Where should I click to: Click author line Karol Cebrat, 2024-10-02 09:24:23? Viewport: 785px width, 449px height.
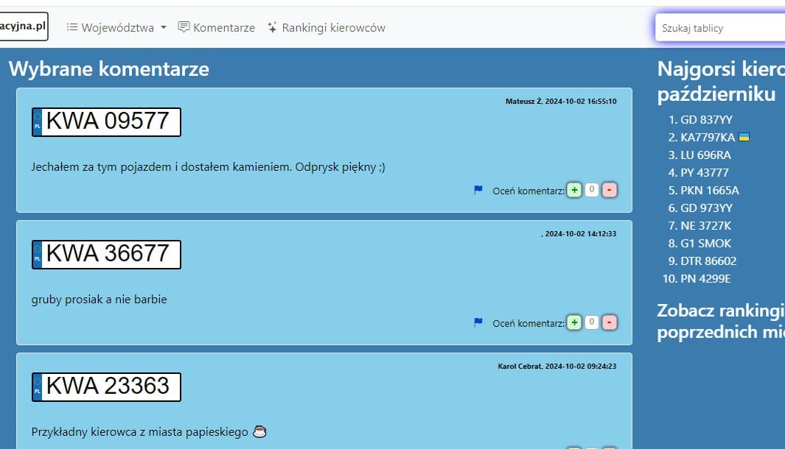[x=557, y=366]
